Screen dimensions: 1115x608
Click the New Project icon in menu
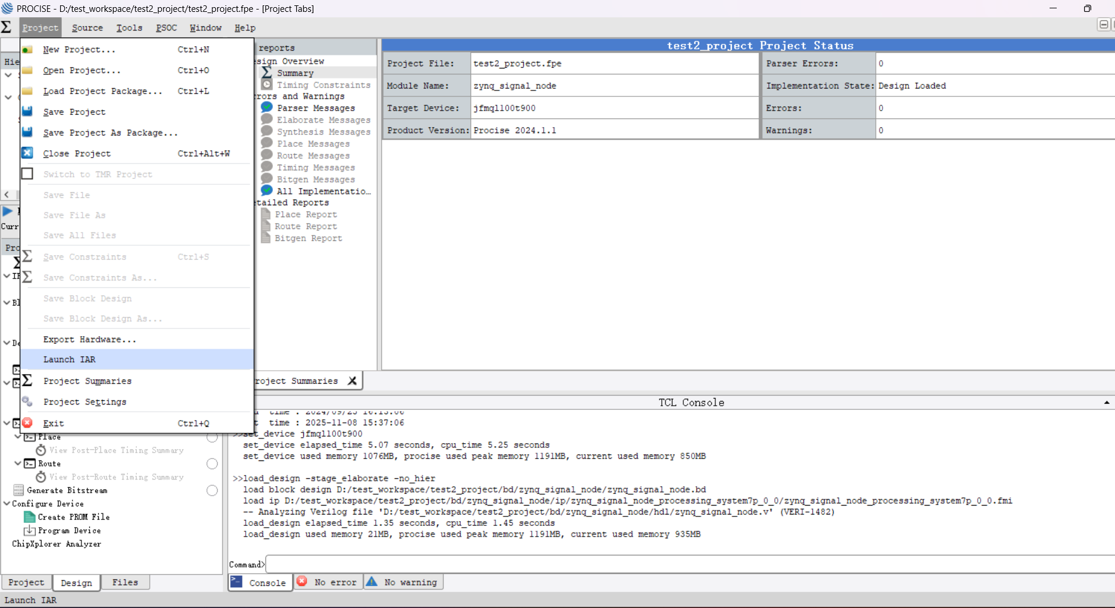[x=27, y=49]
